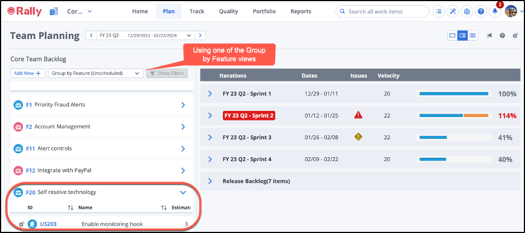The width and height of the screenshot is (525, 233).
Task: Click the Sprint 2 capacity progress bar
Action: pos(454,115)
